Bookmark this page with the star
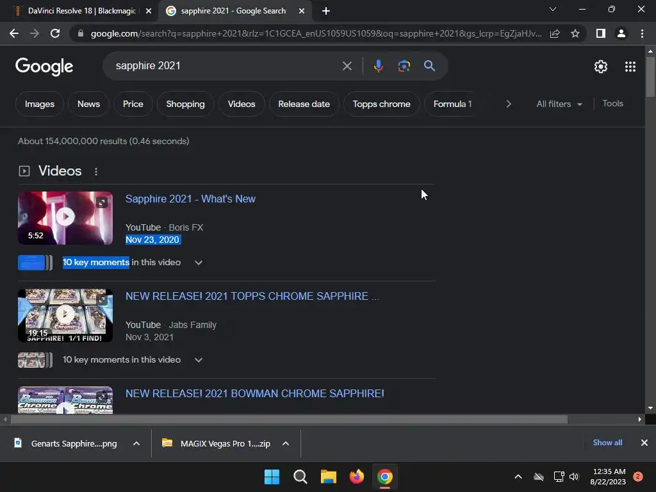The image size is (656, 492). coord(575,33)
